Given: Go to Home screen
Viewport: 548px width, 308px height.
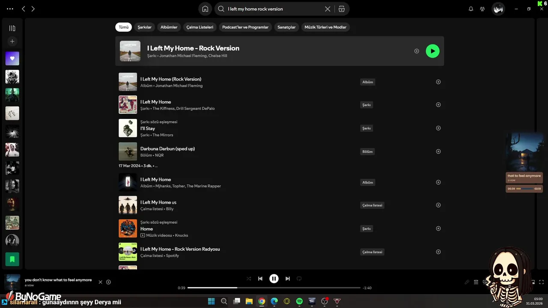Looking at the screenshot, I should tap(205, 9).
